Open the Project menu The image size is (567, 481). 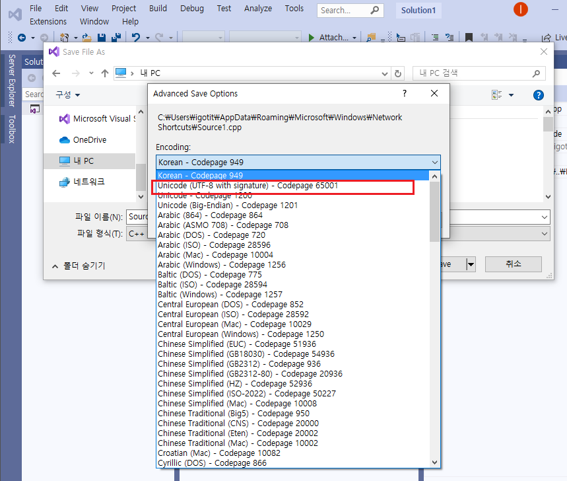(123, 9)
